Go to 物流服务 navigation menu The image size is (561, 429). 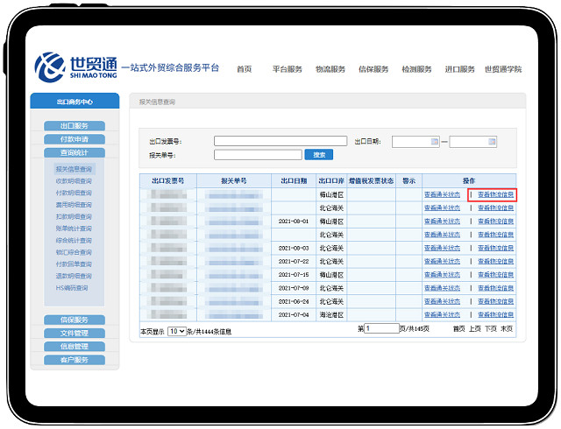[x=330, y=69]
